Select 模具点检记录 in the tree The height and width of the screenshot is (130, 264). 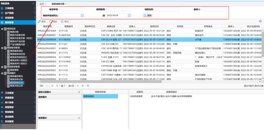16,86
